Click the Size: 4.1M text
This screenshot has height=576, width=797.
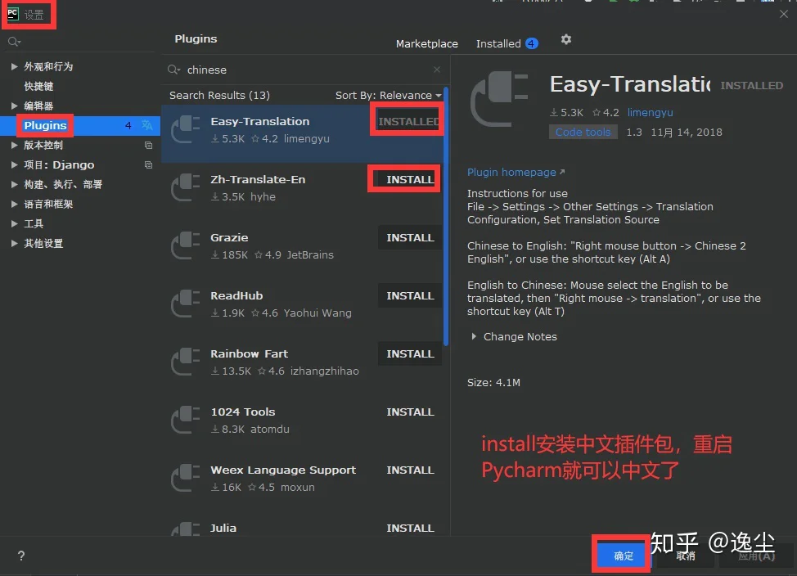click(493, 382)
